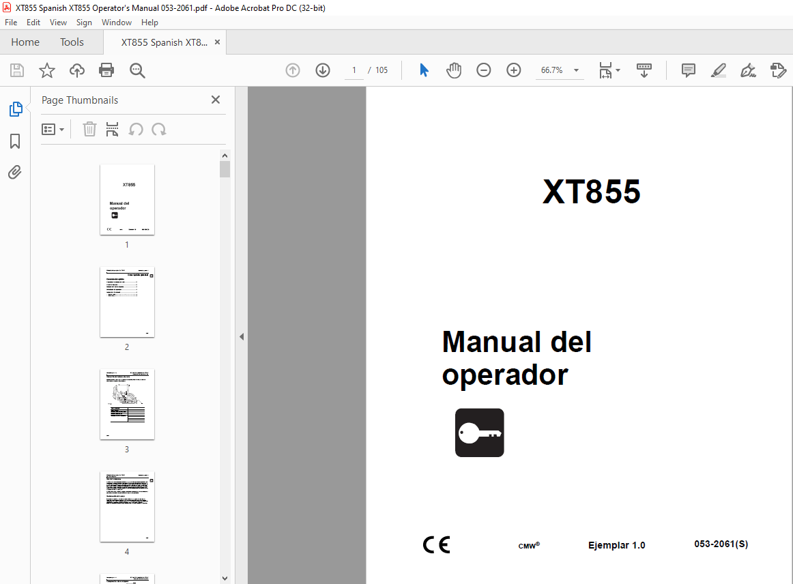The width and height of the screenshot is (793, 584).
Task: Click the Page Thumbnails panel title
Action: pos(80,100)
